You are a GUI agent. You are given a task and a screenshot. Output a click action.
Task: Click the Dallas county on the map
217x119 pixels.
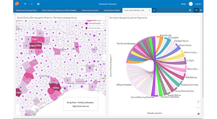point(39,46)
